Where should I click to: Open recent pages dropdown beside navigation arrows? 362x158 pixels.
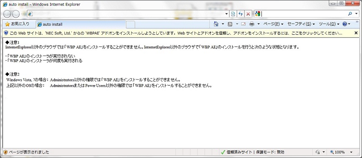pos(23,14)
